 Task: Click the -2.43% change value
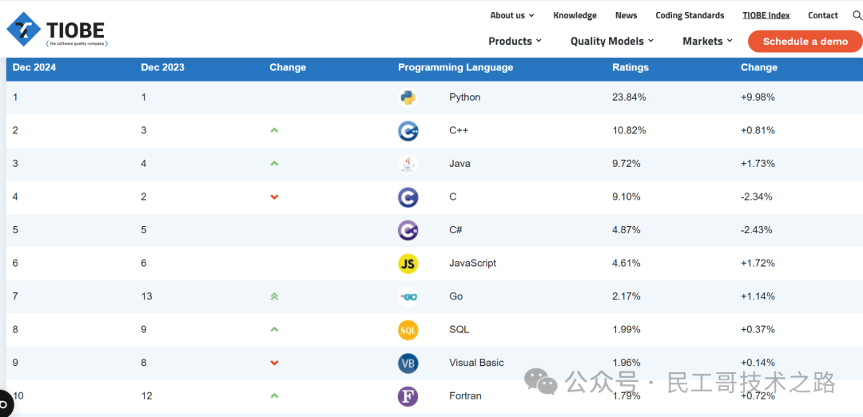757,230
